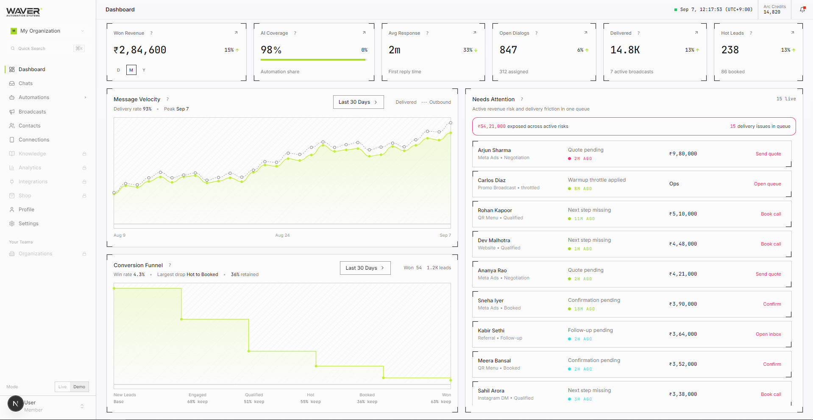Click the Dashboard sidebar icon
Screen dimensions: 813x420
12,69
